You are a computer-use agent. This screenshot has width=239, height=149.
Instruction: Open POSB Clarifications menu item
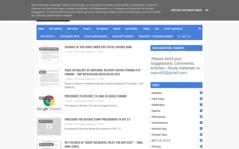pos(96,36)
